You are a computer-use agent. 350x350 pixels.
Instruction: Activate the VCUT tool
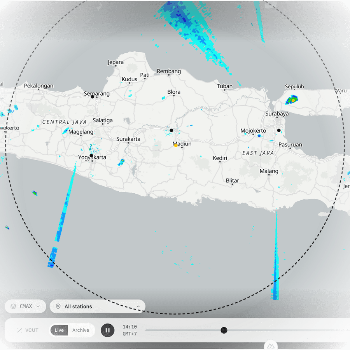28,330
